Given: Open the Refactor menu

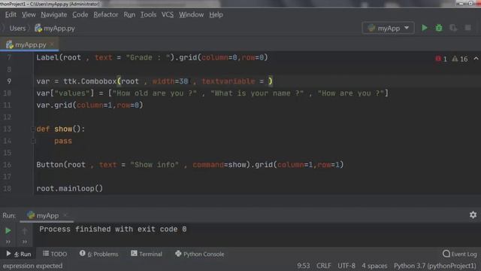Looking at the screenshot, I should coord(105,14).
